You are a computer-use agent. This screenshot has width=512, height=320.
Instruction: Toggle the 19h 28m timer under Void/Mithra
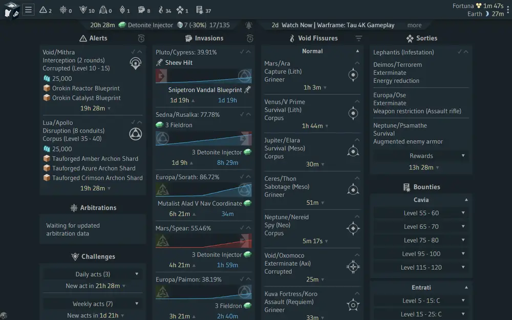[x=95, y=108]
